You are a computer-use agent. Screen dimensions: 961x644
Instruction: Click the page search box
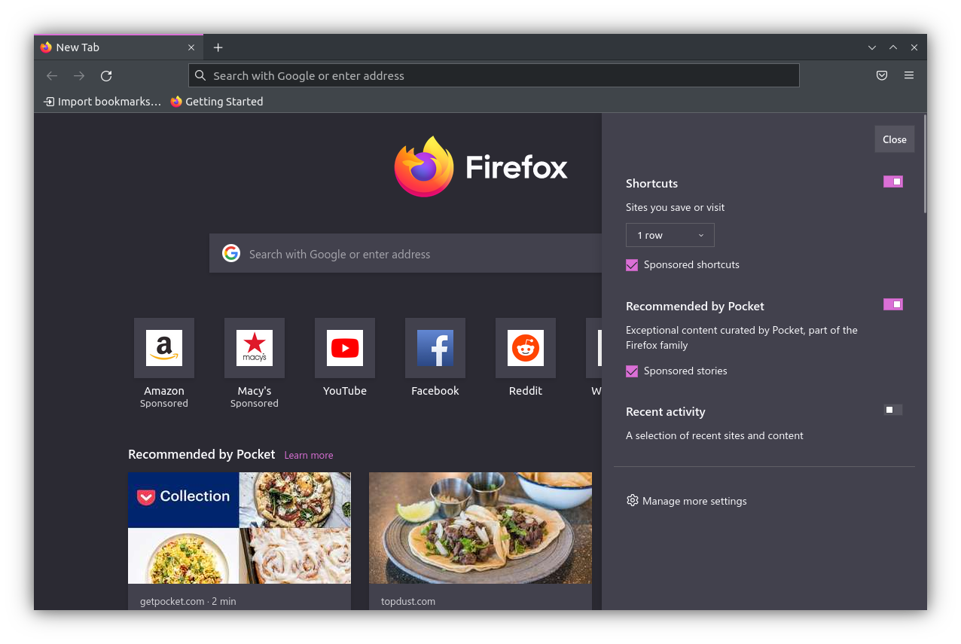[405, 253]
